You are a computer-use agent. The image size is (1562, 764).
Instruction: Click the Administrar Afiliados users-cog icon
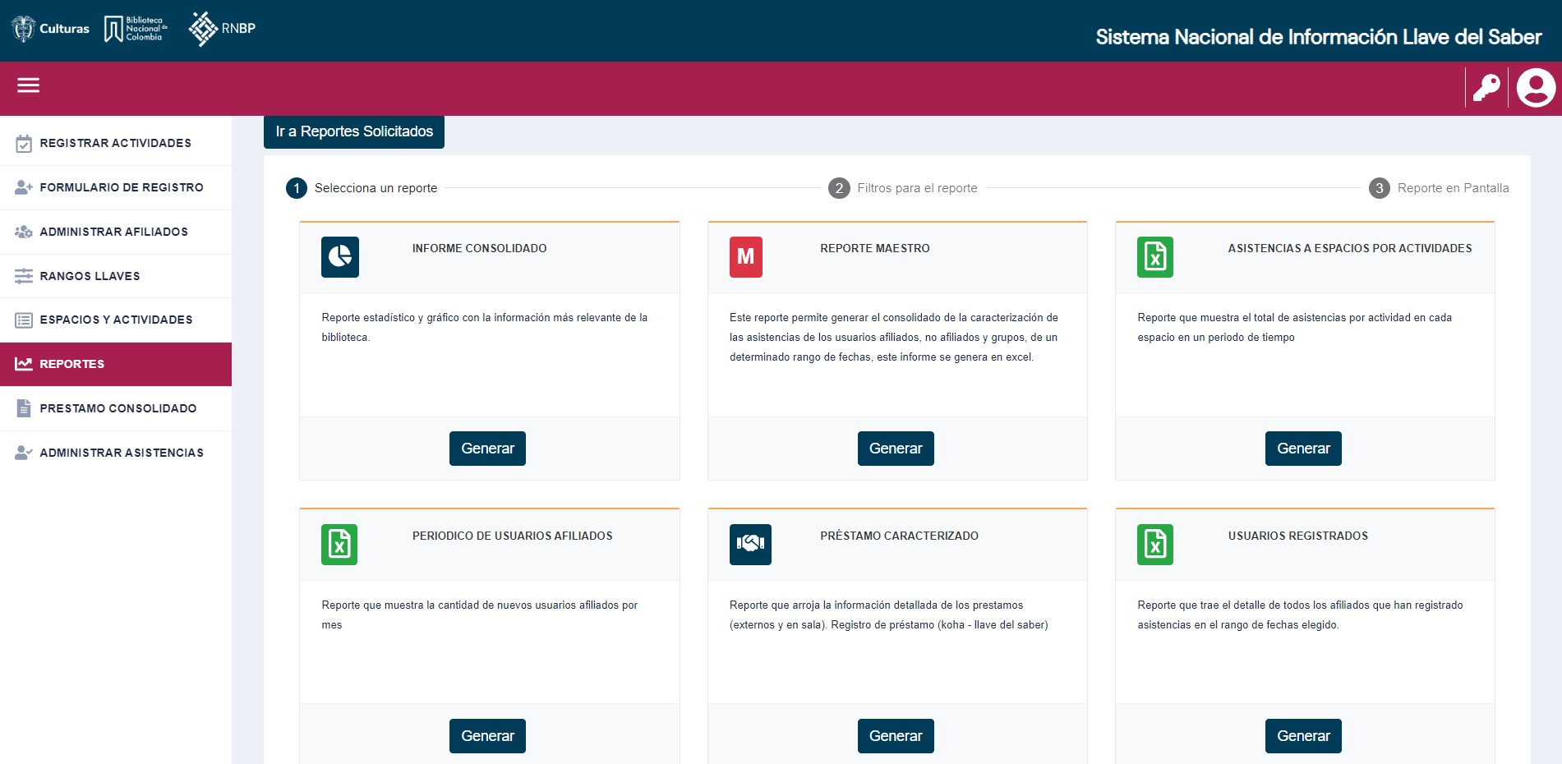pos(24,232)
